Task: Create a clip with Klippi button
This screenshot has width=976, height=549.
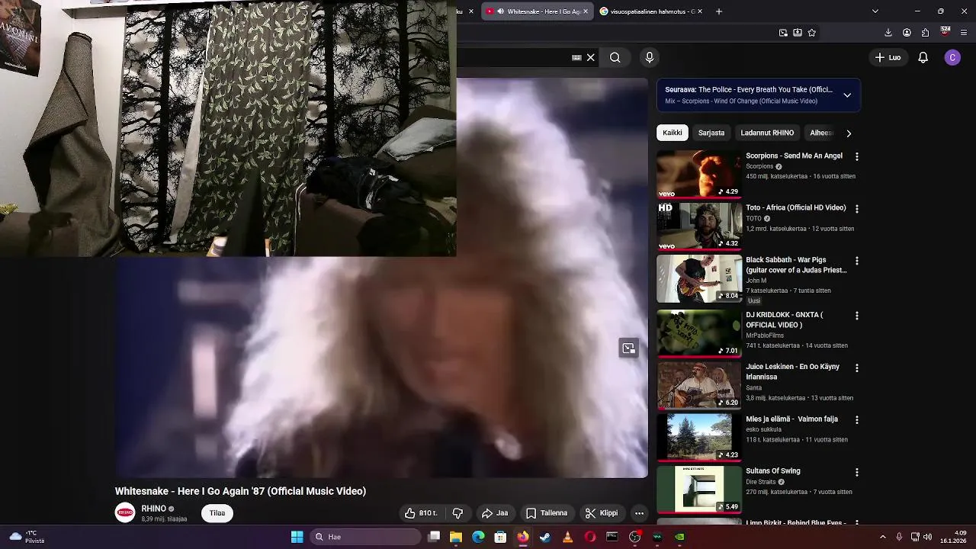Action: tap(602, 513)
